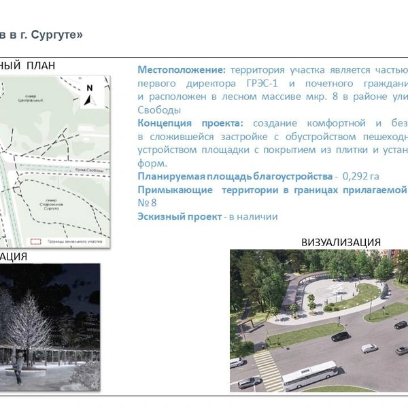Select the 'Концепция проекта:' heading text
The height and width of the screenshot is (408, 408).
pos(190,123)
